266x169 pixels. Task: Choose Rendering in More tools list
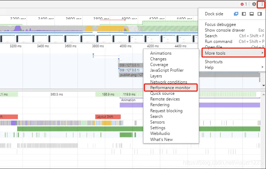pos(160,105)
